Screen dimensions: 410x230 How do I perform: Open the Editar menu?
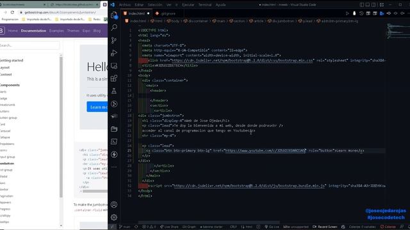click(139, 4)
